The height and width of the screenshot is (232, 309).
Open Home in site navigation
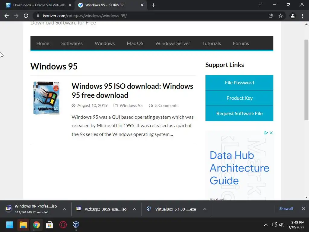pos(43,43)
